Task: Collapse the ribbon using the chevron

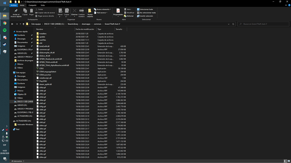Action: [x=285, y=5]
